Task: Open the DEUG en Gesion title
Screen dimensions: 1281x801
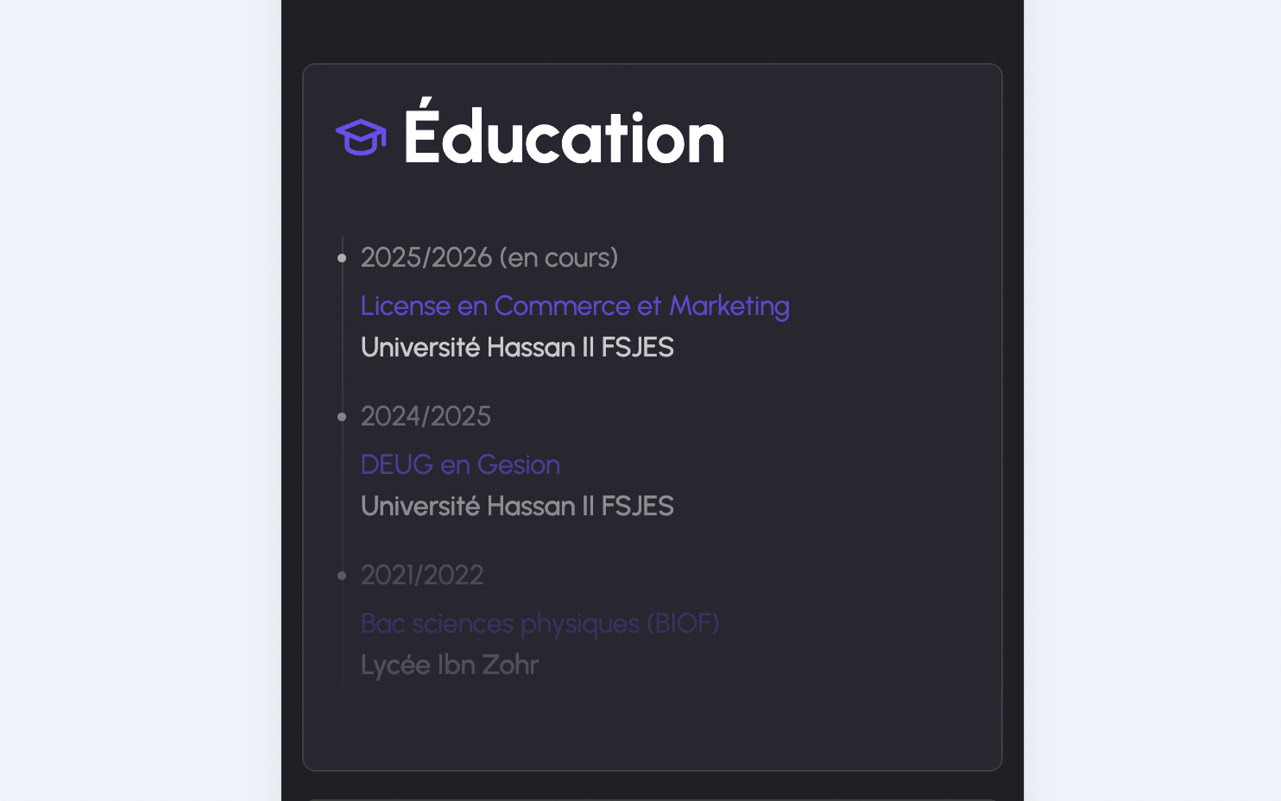Action: click(460, 464)
